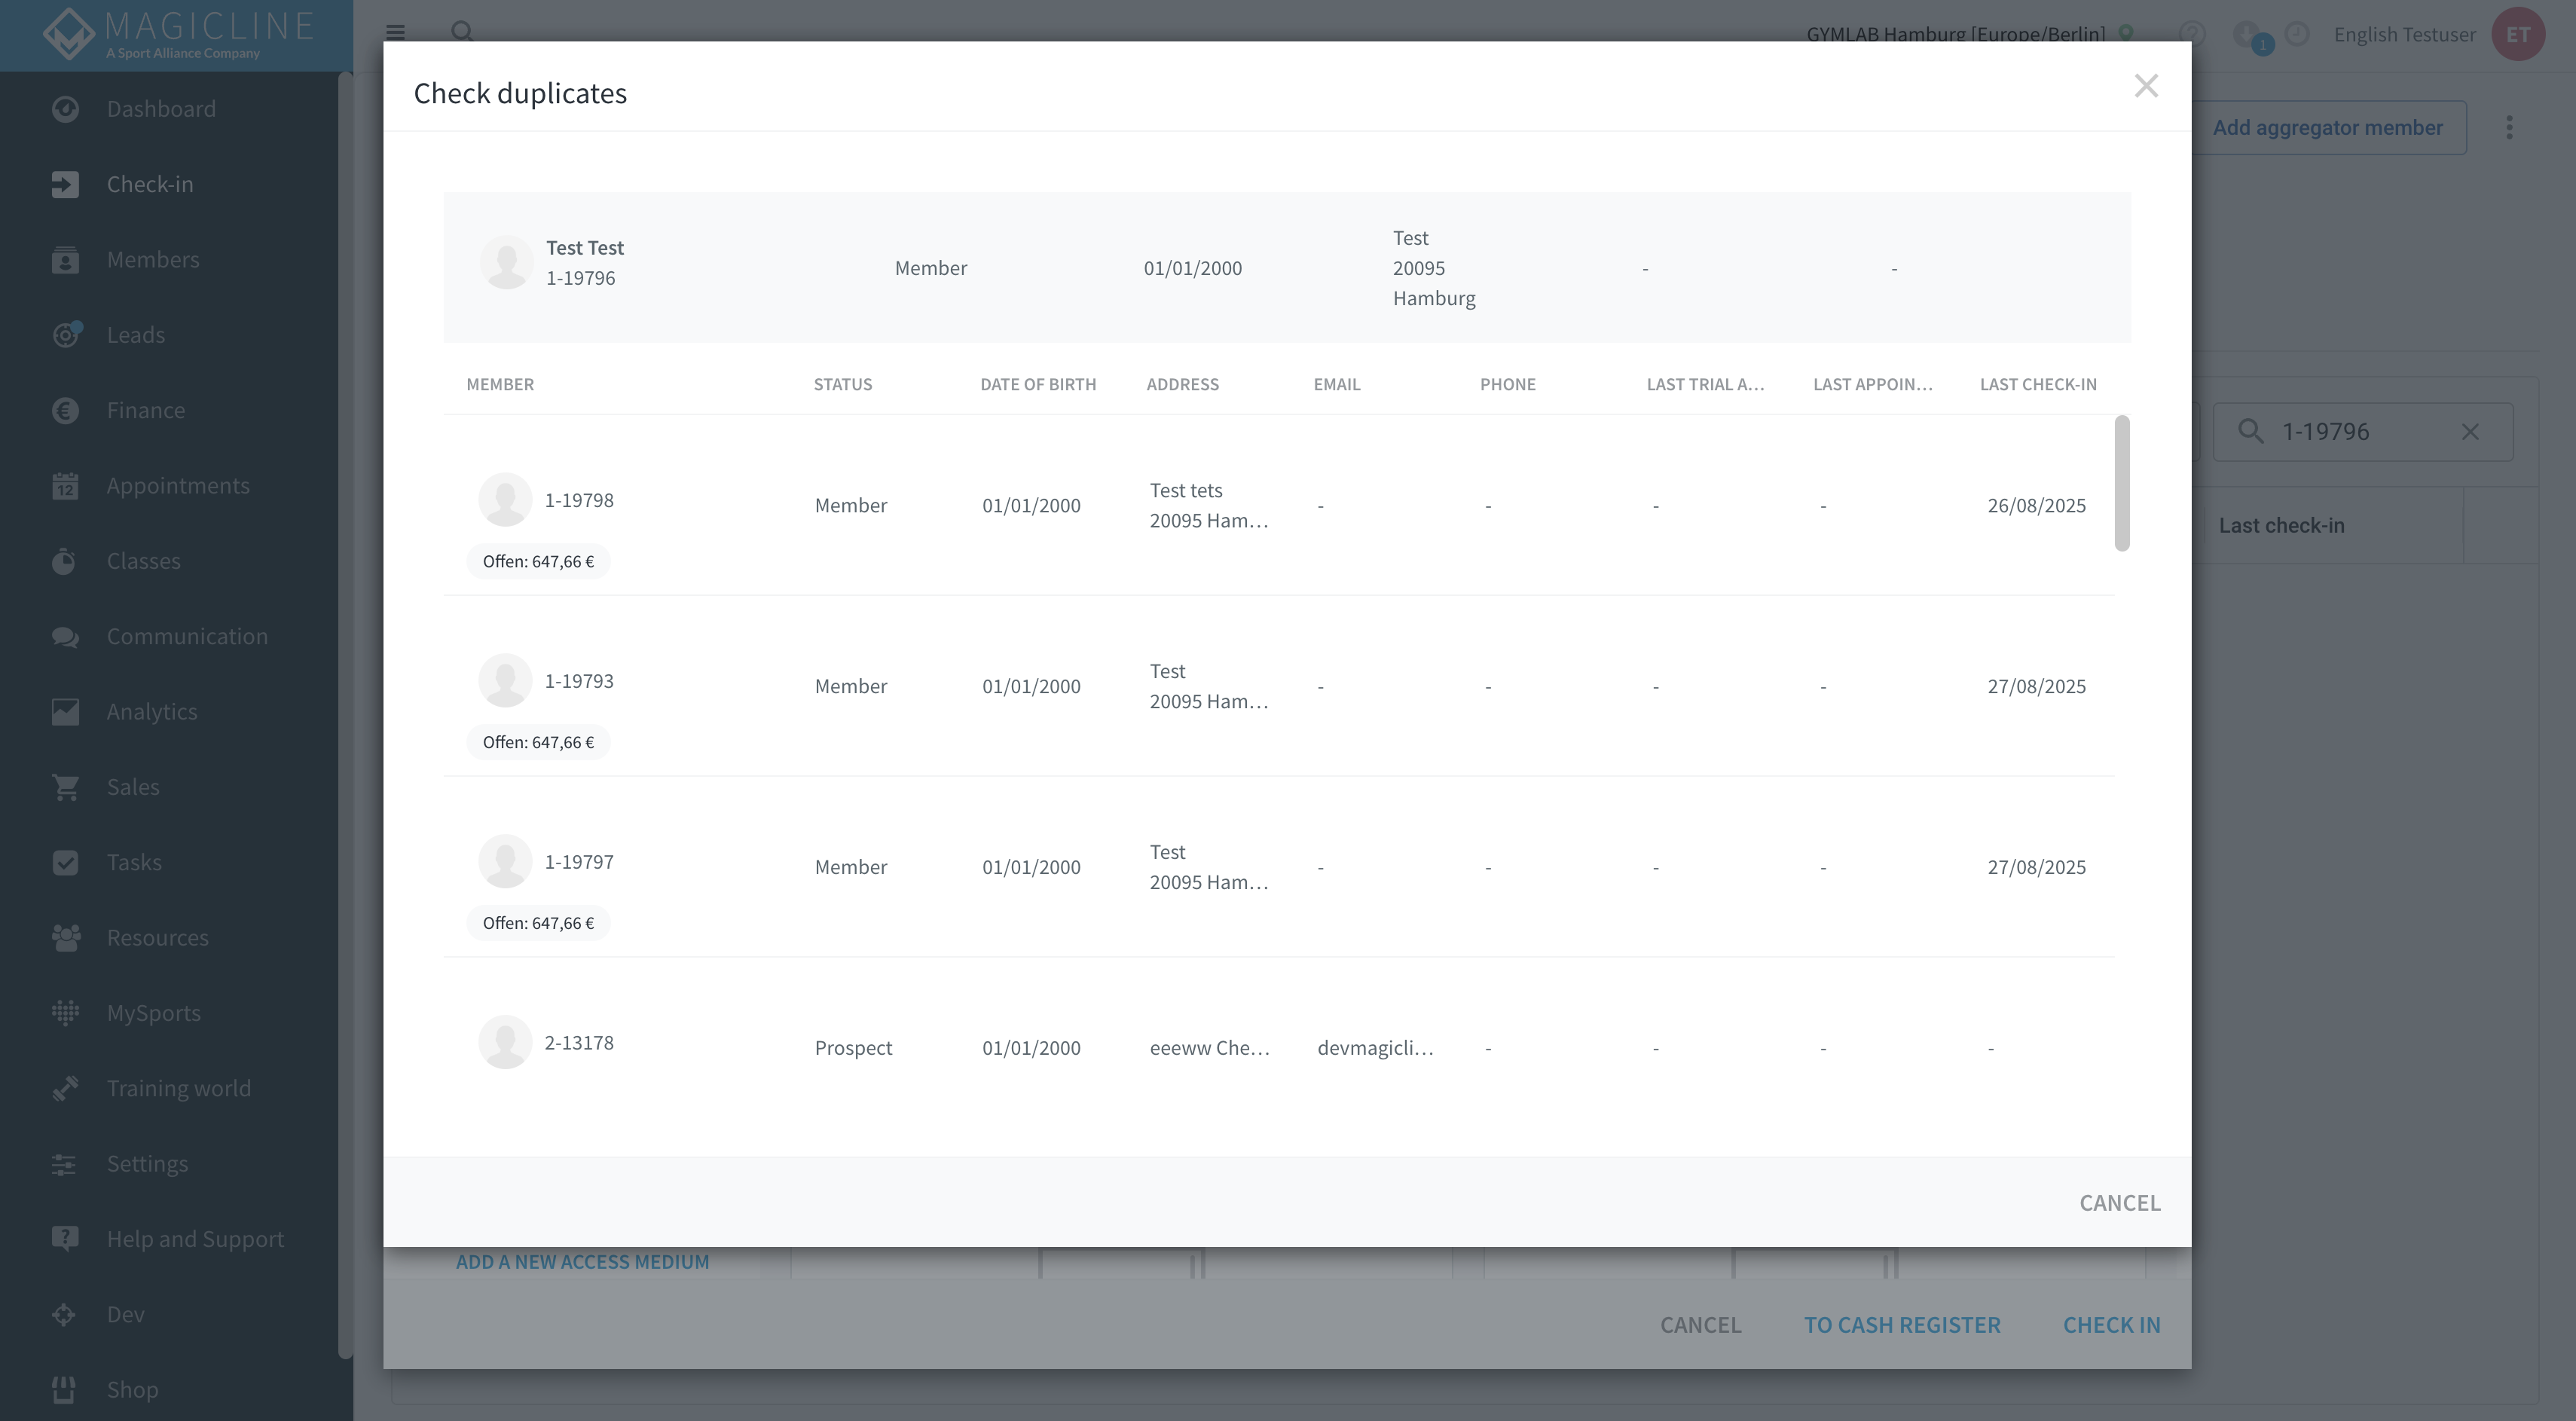Click ADD A NEW ACCESS MEDIUM link
2576x1421 pixels.
coord(582,1262)
